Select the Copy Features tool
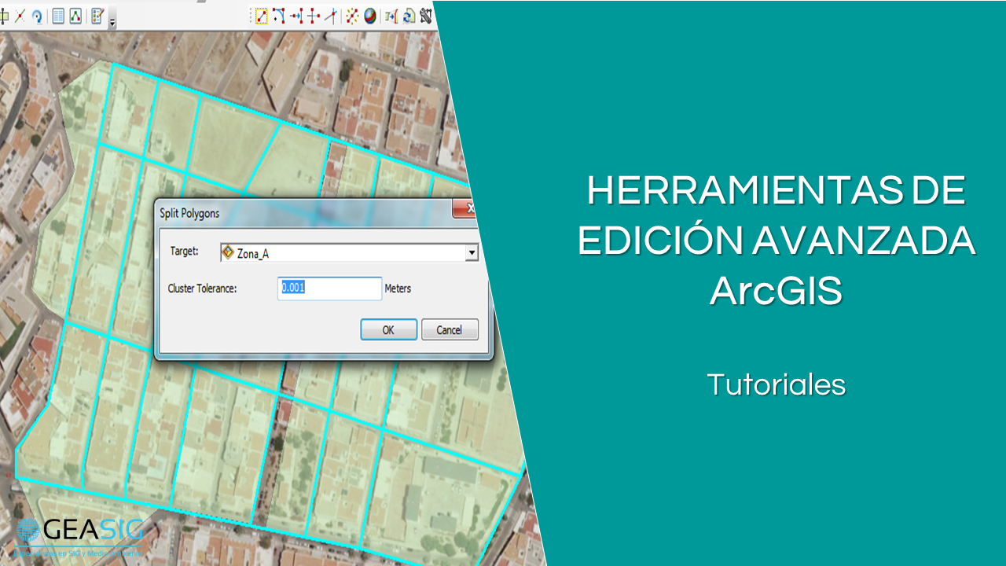This screenshot has width=1006, height=566. pos(262,16)
